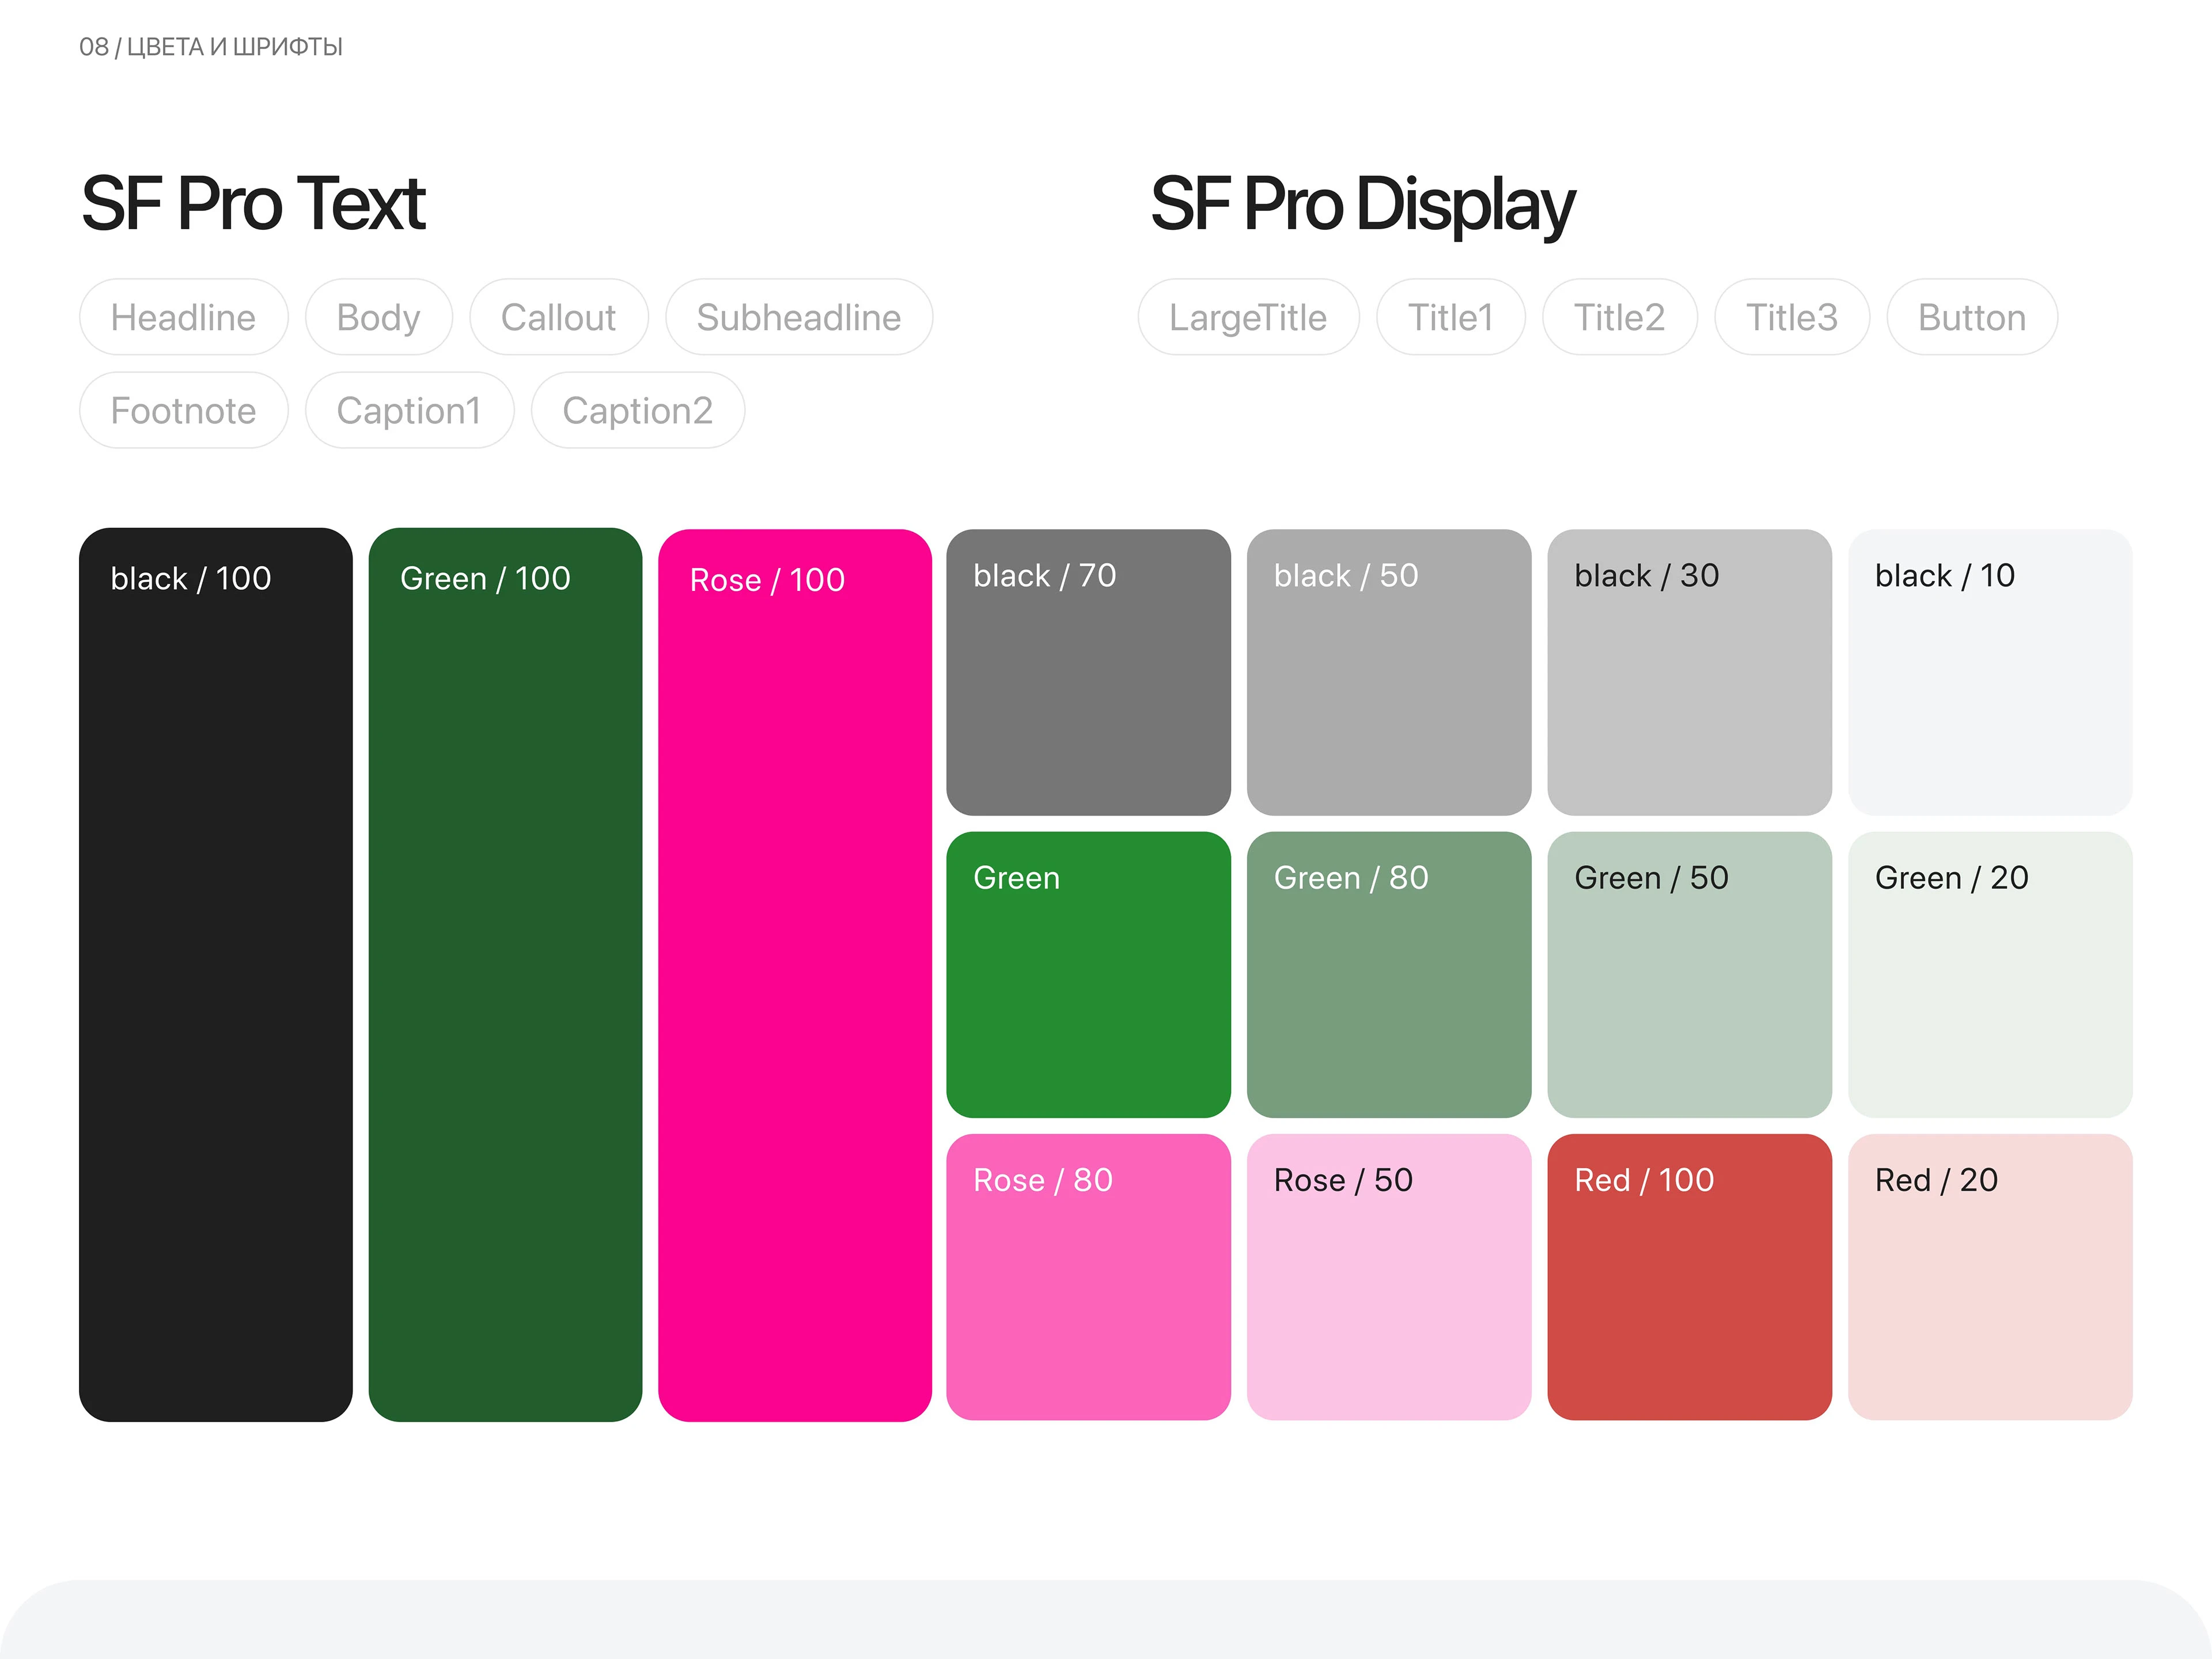Viewport: 2212px width, 1659px height.
Task: Choose the black / 10 swatch
Action: 1989,672
